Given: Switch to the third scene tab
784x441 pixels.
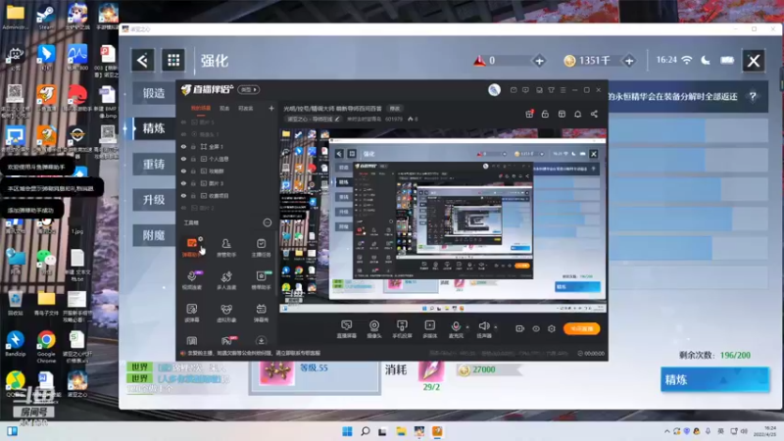Looking at the screenshot, I should 246,108.
